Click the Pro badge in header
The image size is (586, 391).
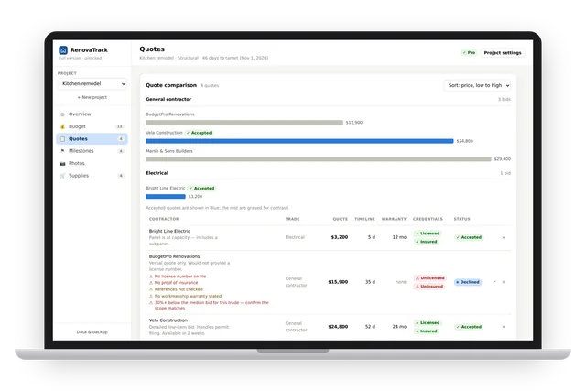[469, 53]
